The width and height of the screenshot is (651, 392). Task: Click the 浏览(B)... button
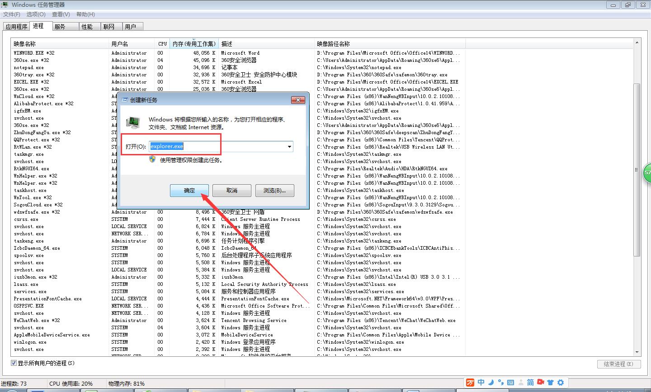tap(274, 191)
